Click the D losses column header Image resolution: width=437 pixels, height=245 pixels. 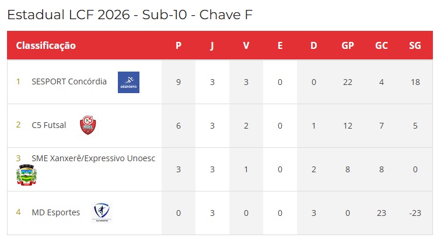click(314, 45)
